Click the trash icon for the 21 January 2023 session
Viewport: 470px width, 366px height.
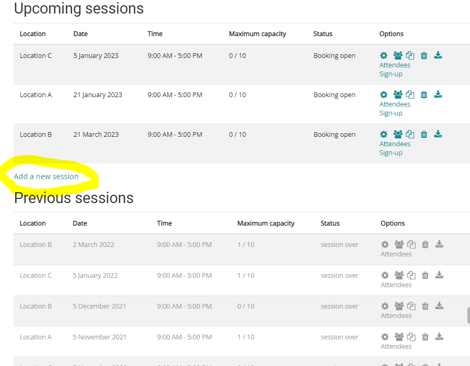tap(424, 95)
